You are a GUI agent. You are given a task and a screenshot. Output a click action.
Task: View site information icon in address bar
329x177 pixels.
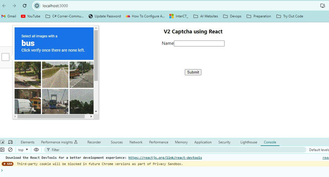37,6
